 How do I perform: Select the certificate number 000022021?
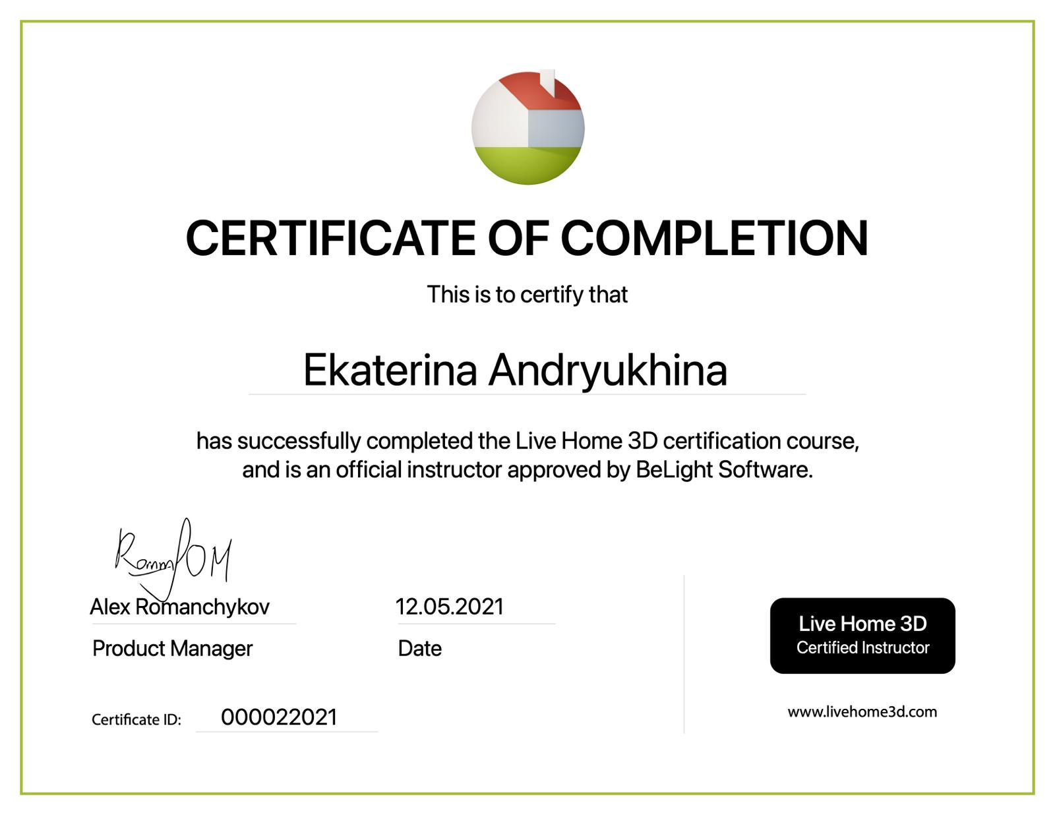pos(279,717)
